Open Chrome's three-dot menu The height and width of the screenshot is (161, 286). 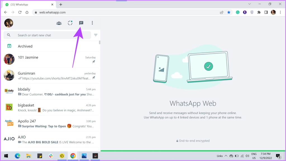(280, 12)
